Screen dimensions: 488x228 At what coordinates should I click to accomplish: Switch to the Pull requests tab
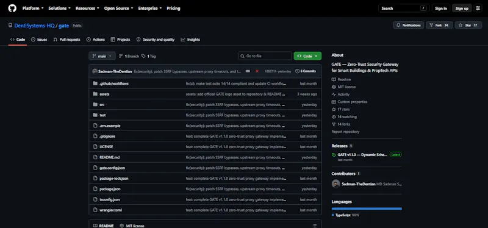(66, 40)
